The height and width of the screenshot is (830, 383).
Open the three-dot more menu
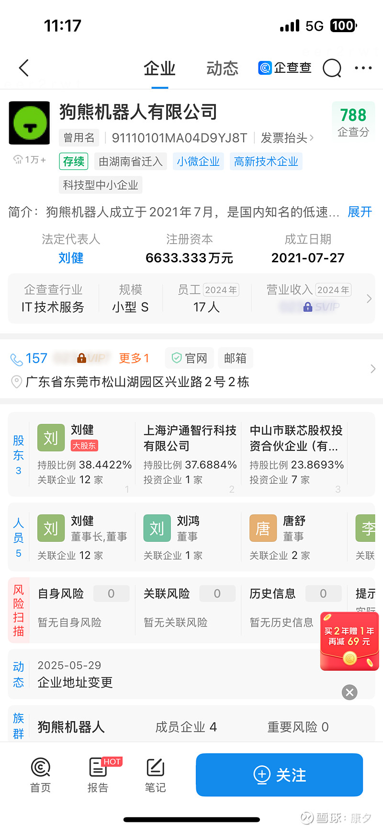coord(363,68)
